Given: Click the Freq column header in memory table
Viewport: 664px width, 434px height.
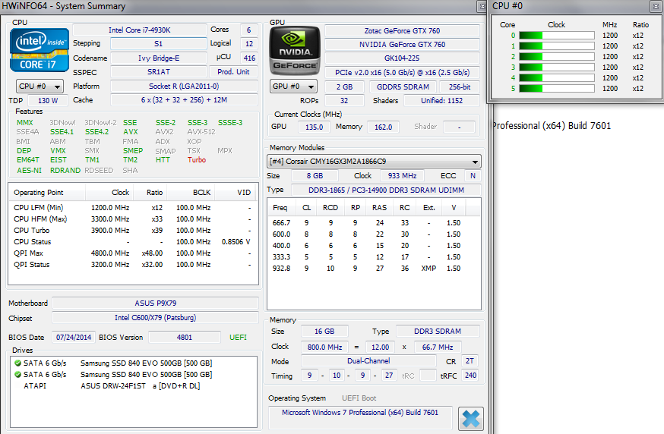Looking at the screenshot, I should point(280,208).
